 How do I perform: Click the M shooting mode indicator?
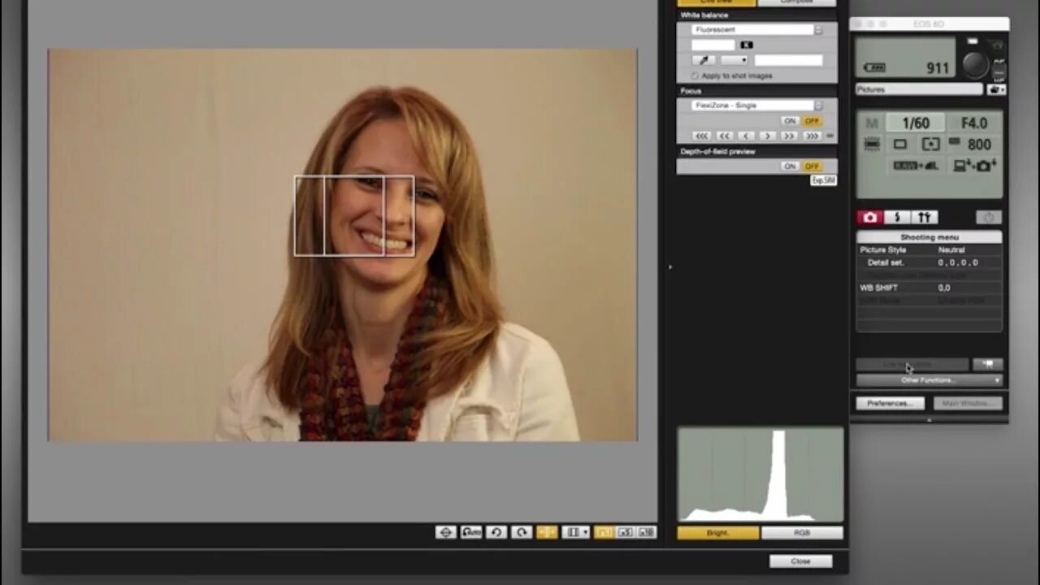click(873, 123)
